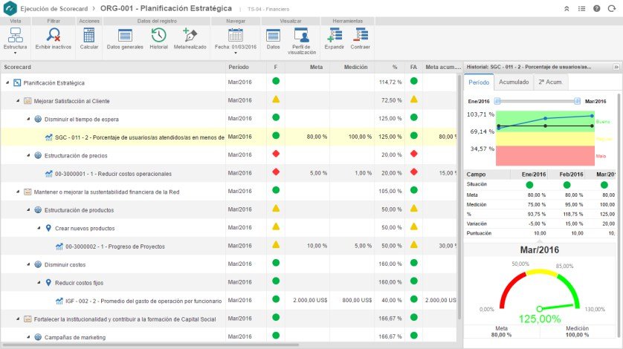The height and width of the screenshot is (349, 623).
Task: Run the Calcular action
Action: 89,36
